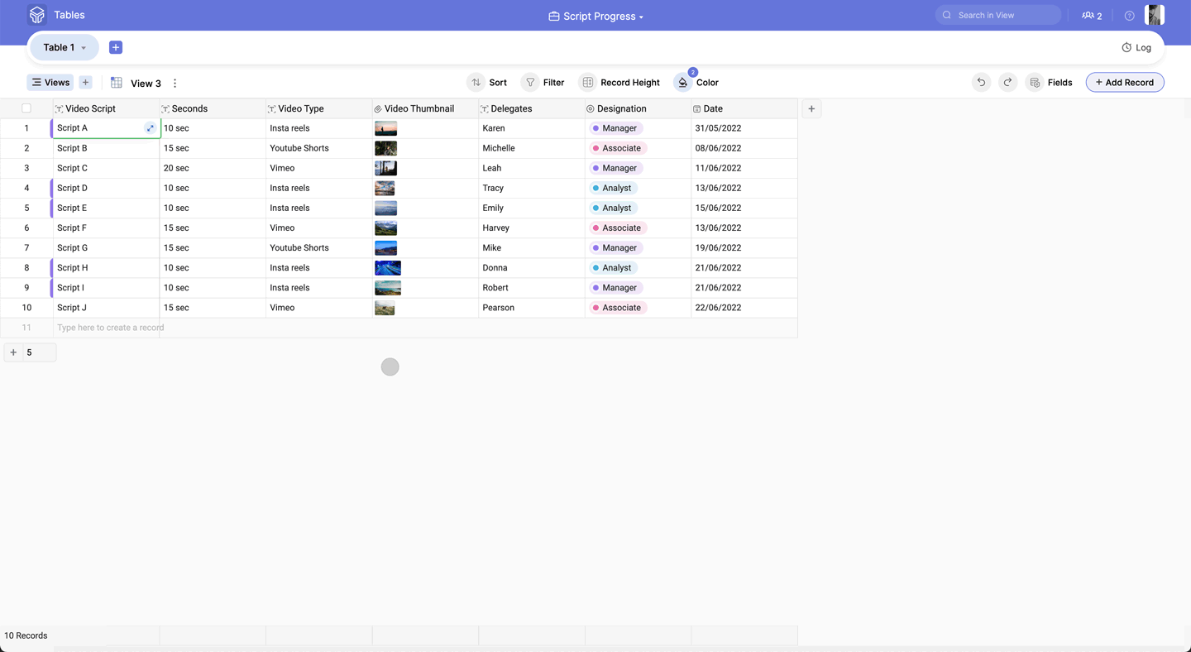Click Type here to create a record

coord(111,328)
